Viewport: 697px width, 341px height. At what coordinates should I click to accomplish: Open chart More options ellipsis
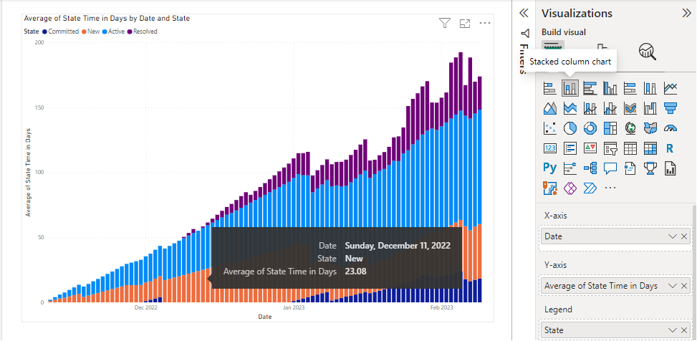point(485,24)
